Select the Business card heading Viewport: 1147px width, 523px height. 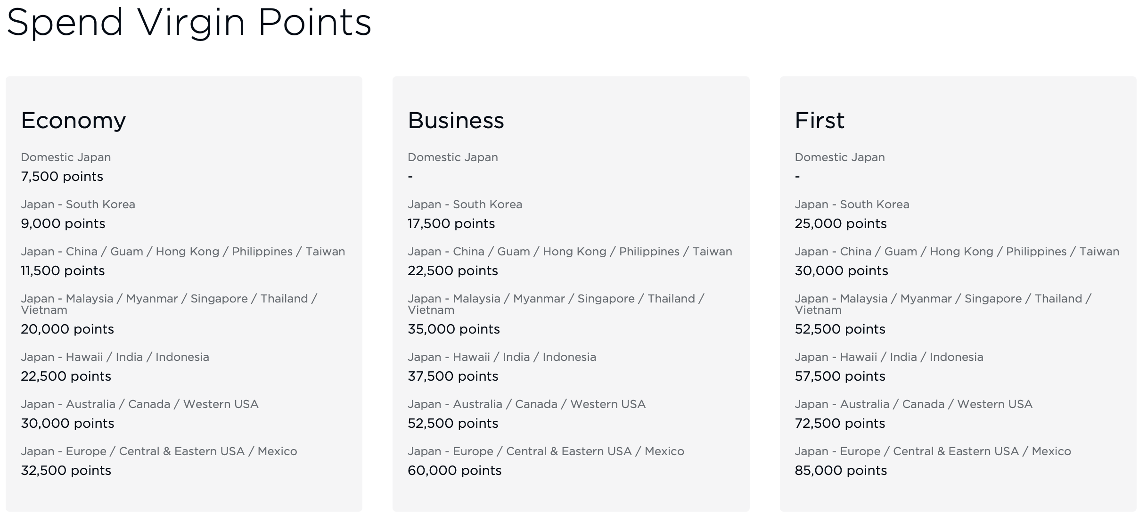456,121
